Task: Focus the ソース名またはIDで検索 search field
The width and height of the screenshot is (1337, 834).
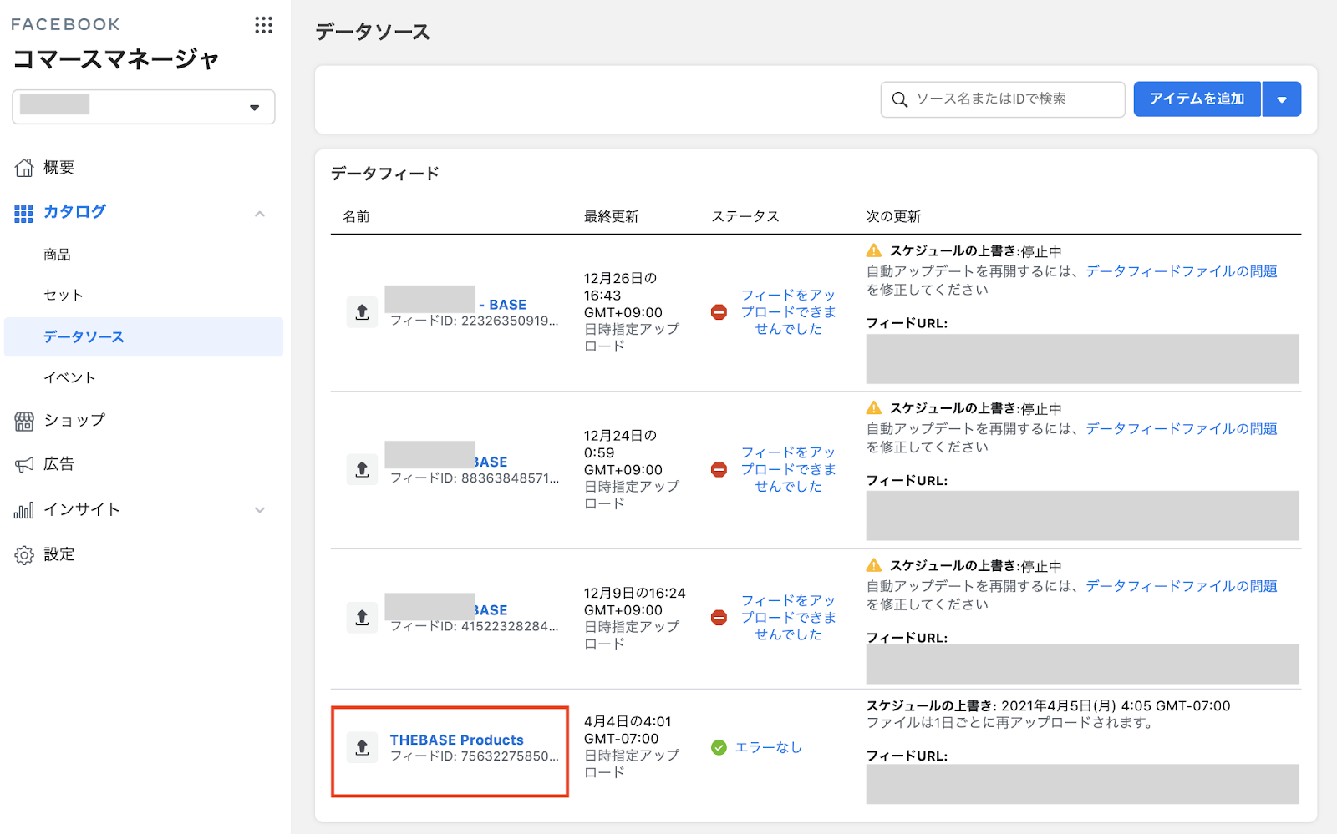Action: tap(1003, 99)
